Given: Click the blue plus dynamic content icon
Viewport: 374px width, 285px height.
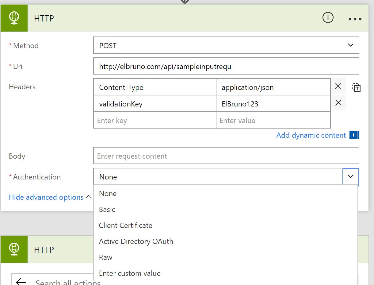Looking at the screenshot, I should pyautogui.click(x=354, y=135).
